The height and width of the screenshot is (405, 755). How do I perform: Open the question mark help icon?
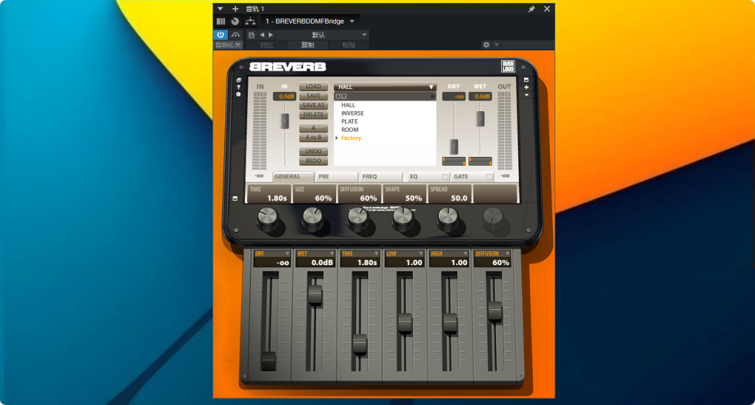pyautogui.click(x=238, y=88)
